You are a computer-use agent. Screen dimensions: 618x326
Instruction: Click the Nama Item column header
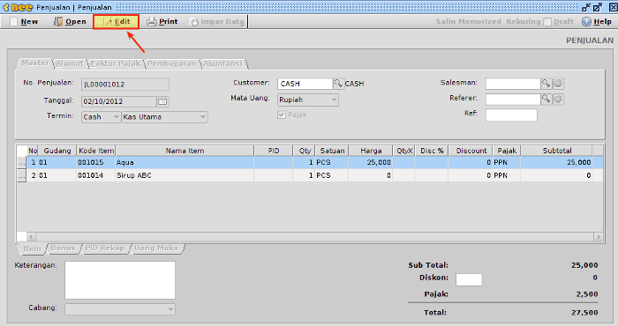tap(185, 151)
